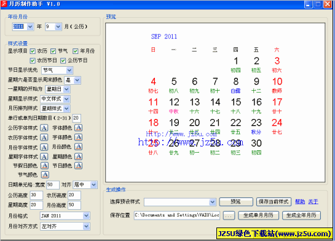Image resolution: width=335 pixels, height=241 pixels.
Task: Expand the 月份格式 JAN 2011 dropdown
Action: tap(86, 216)
